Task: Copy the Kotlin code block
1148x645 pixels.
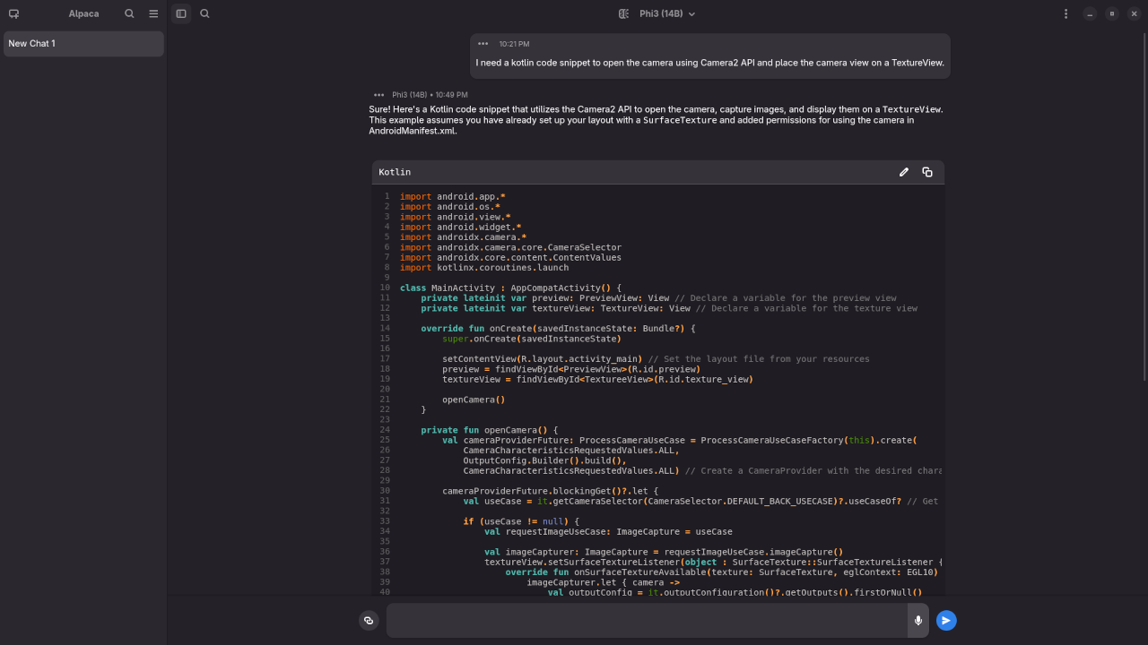Action: [x=927, y=172]
